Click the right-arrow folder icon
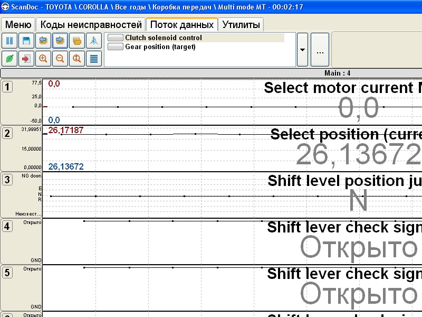Viewport: 422px width, 317px height. [x=60, y=41]
